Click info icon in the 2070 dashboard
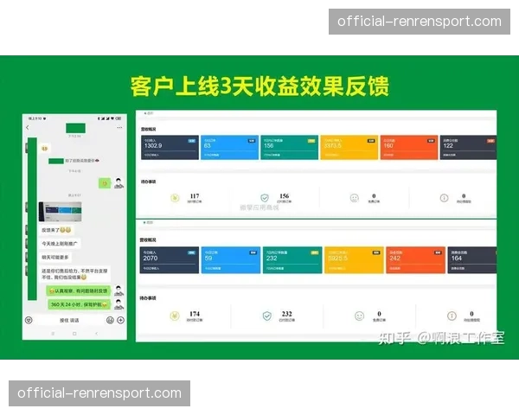519x415 pixels. (452, 316)
